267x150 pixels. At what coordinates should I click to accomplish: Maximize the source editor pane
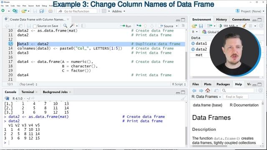pyautogui.click(x=183, y=20)
